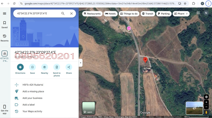Click Add a missing place
This screenshot has width=212, height=118.
click(x=33, y=91)
